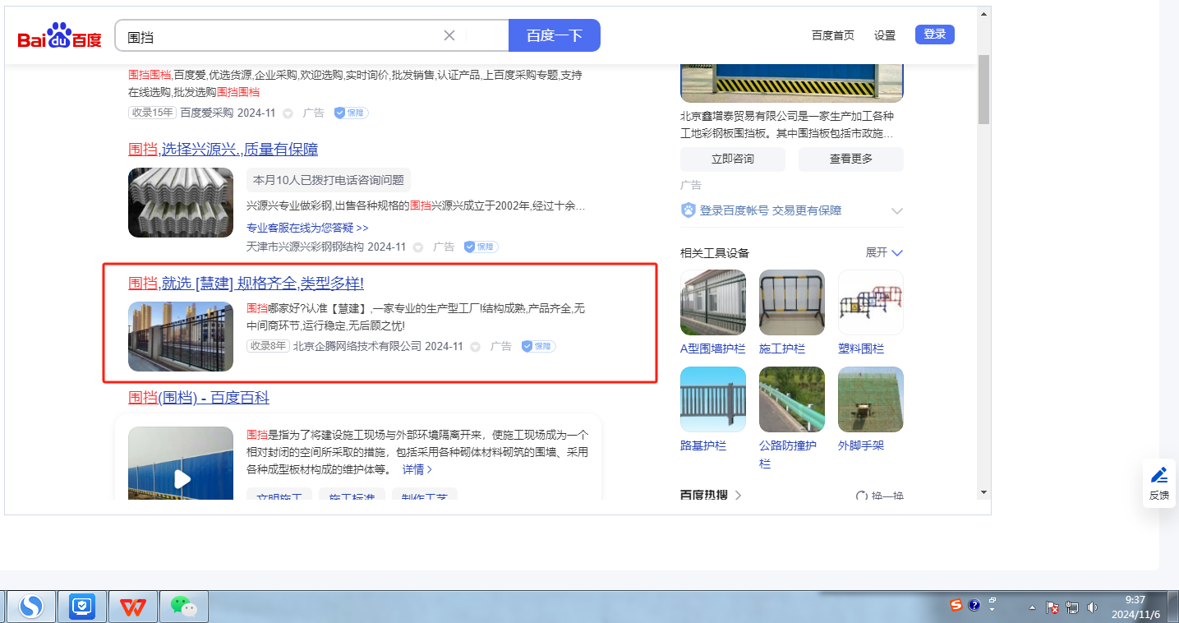Click the page vertical scrollbar thumb
The image size is (1179, 623).
pos(983,89)
